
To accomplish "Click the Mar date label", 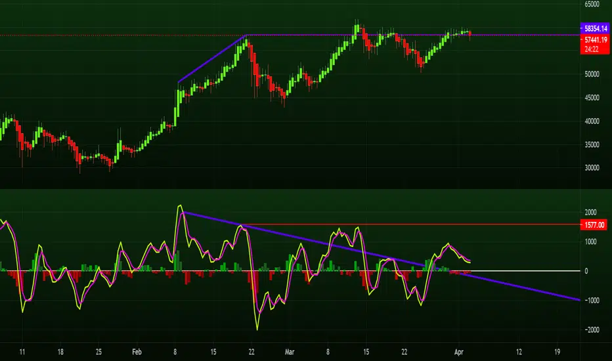I will 290,352.
